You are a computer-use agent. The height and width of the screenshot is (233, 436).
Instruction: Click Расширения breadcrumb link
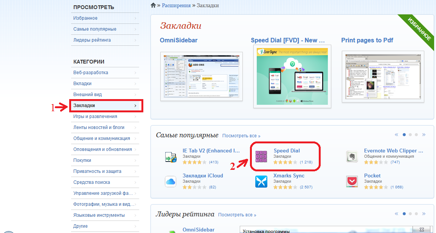176,5
